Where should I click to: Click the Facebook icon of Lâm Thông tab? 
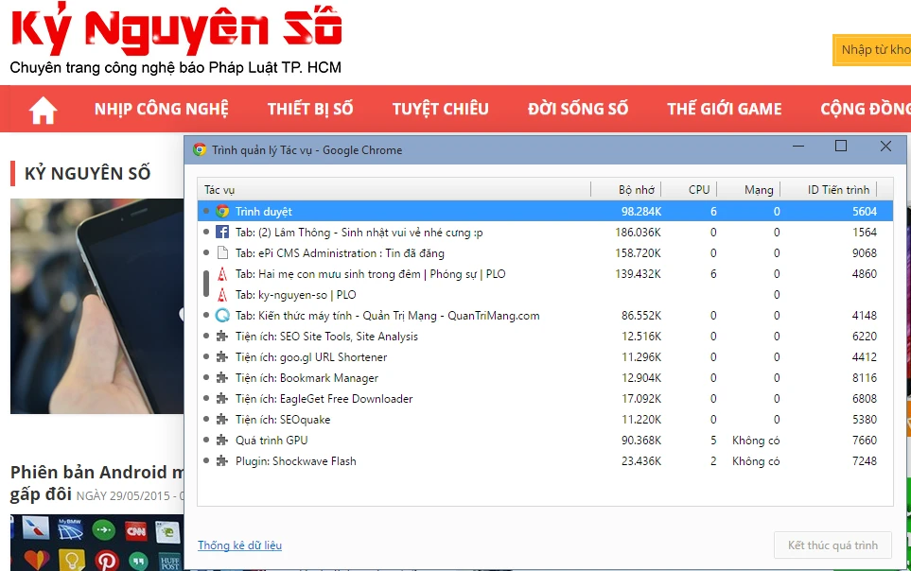tap(222, 233)
